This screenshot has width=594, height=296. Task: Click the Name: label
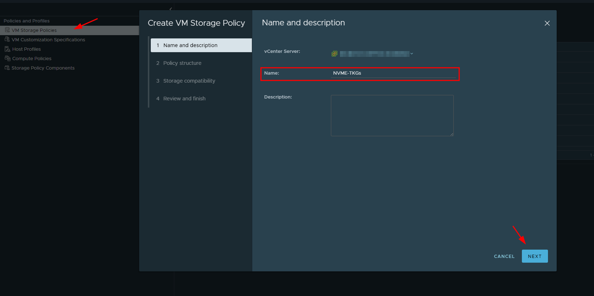point(271,73)
